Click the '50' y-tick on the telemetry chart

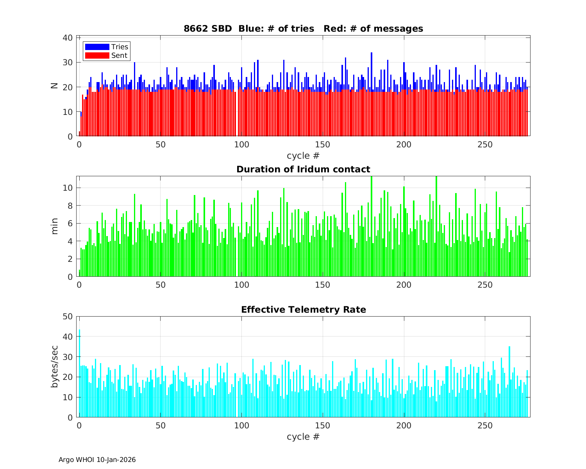pos(67,316)
